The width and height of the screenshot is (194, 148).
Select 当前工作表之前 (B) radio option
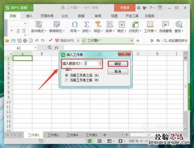tap(67, 80)
